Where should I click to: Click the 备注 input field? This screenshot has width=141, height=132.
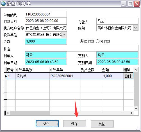pyautogui.click(x=81, y=48)
